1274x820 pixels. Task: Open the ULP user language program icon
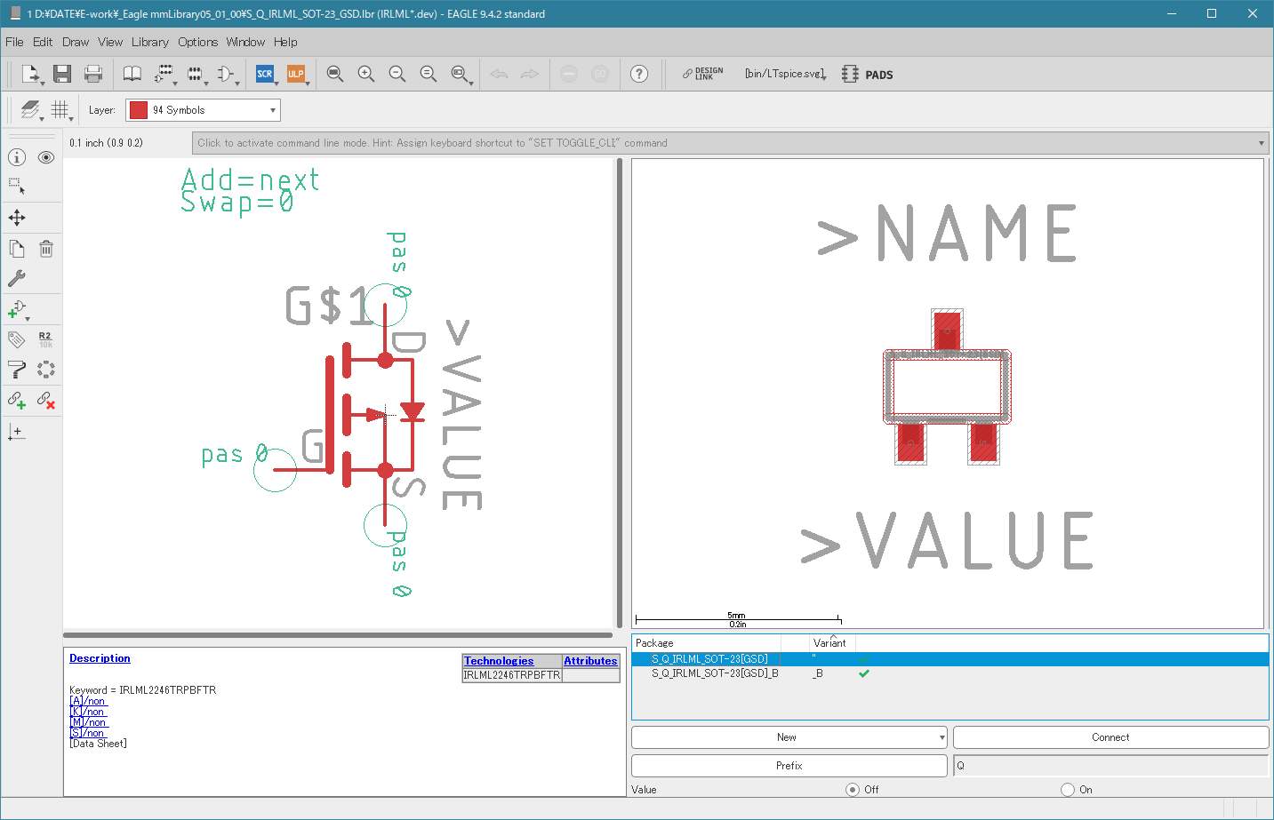click(x=295, y=74)
